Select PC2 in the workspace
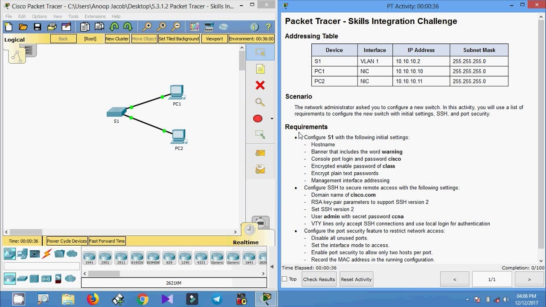 pyautogui.click(x=179, y=137)
